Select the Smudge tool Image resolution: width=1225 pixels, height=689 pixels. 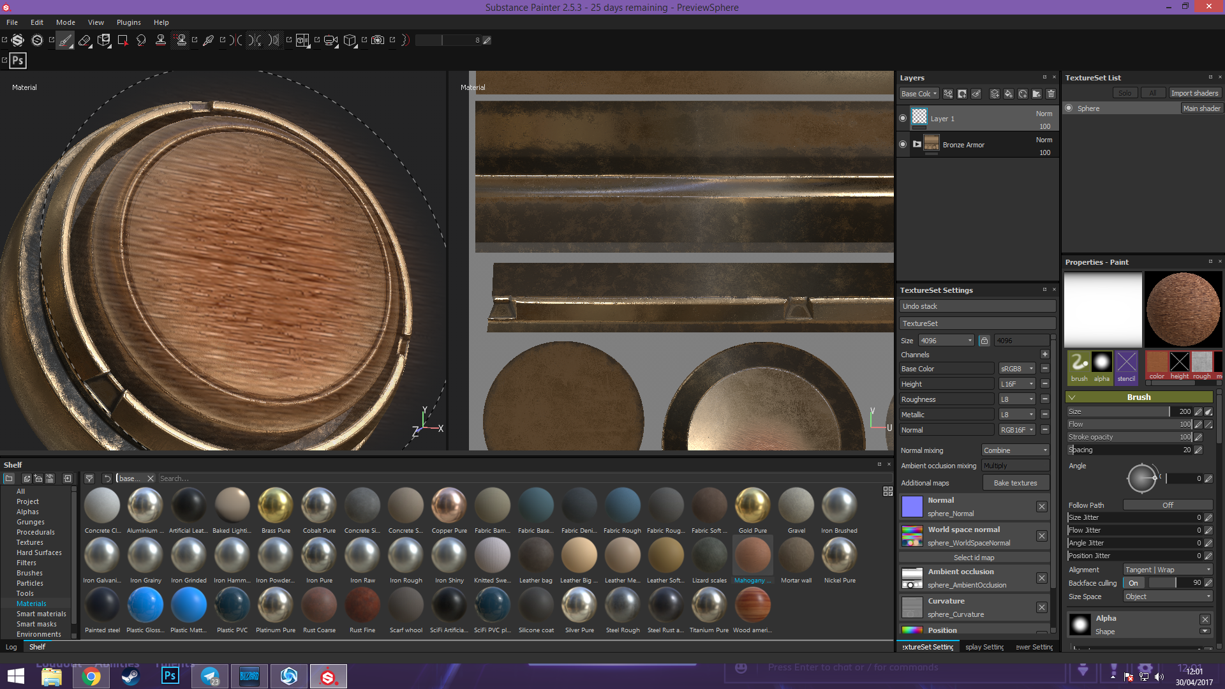point(141,40)
